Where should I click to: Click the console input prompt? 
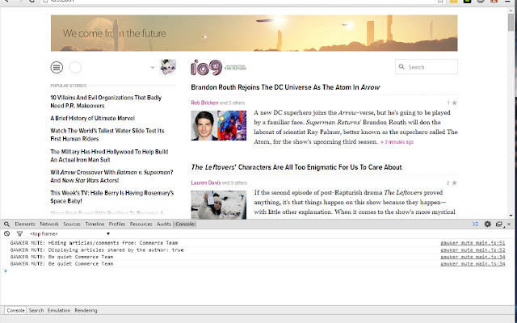click(257, 271)
